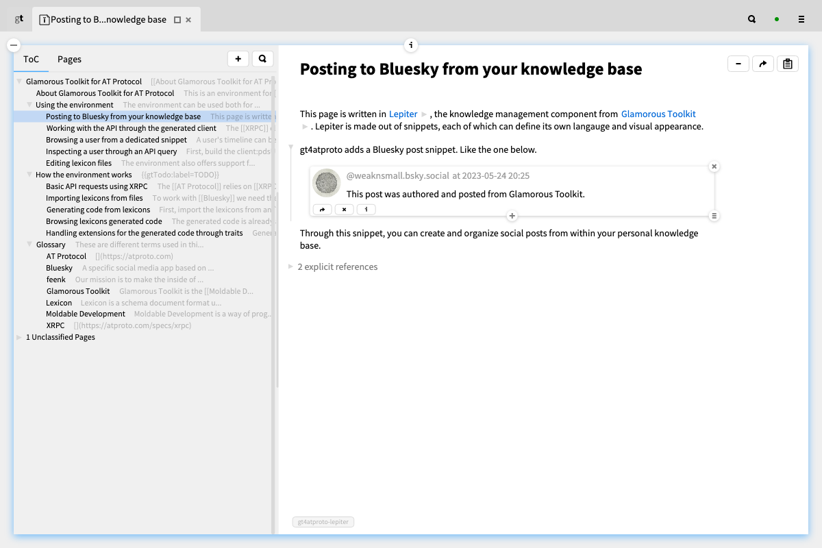The height and width of the screenshot is (548, 822).
Task: Click the page title heading text
Action: click(x=471, y=68)
